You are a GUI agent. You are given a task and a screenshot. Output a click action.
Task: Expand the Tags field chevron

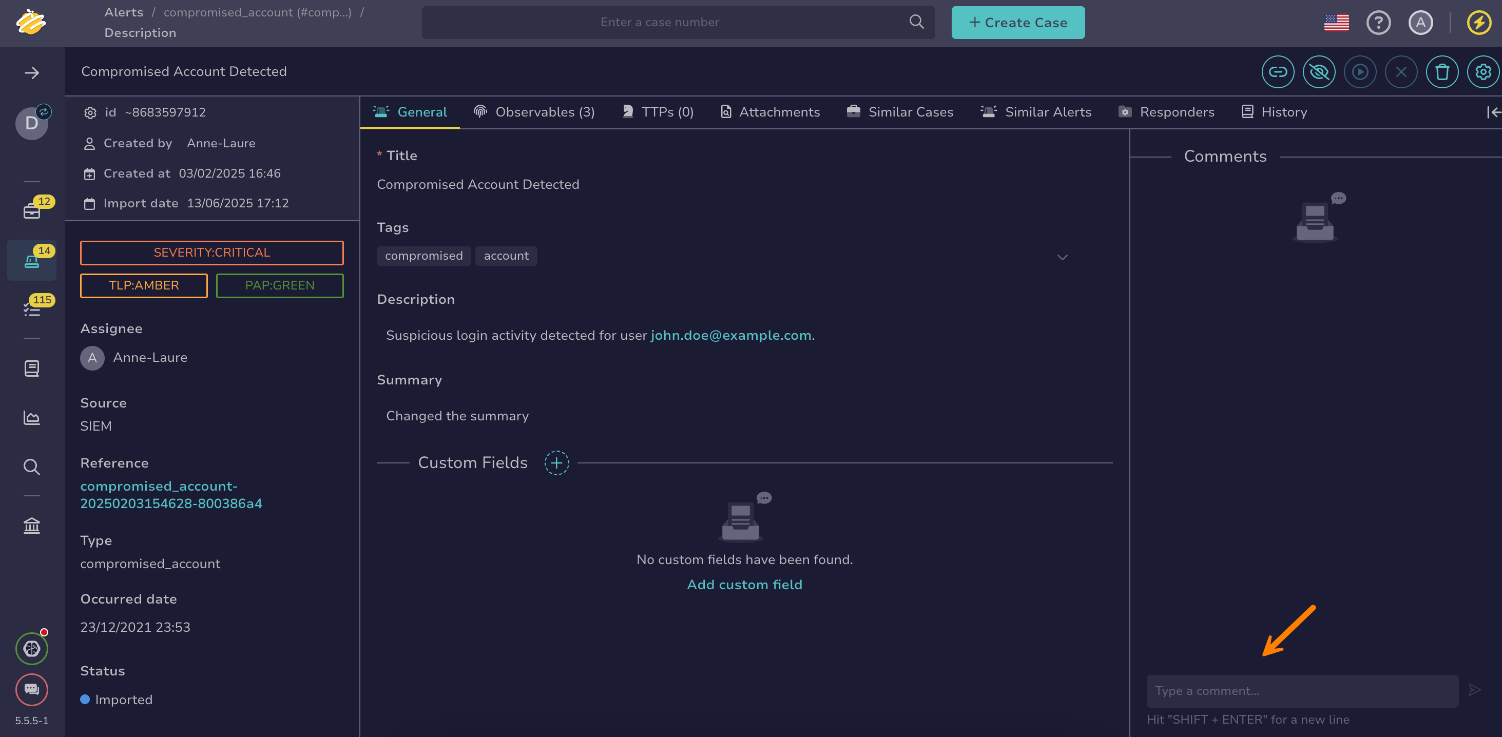[x=1062, y=257]
